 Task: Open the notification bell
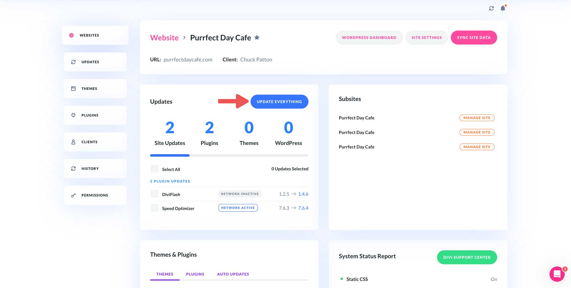pos(502,8)
